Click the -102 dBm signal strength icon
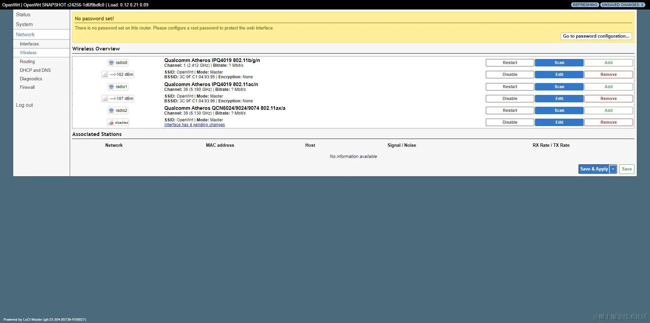 pyautogui.click(x=105, y=75)
